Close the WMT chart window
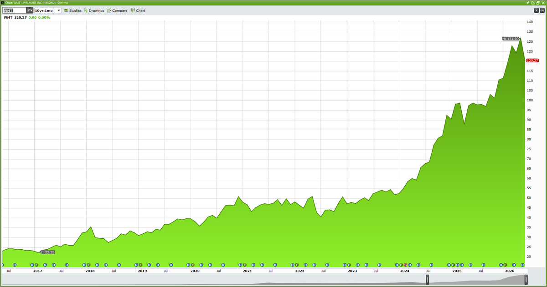The height and width of the screenshot is (287, 547). point(543,3)
